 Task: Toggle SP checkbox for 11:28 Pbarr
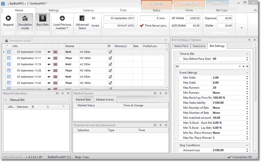[110, 71]
